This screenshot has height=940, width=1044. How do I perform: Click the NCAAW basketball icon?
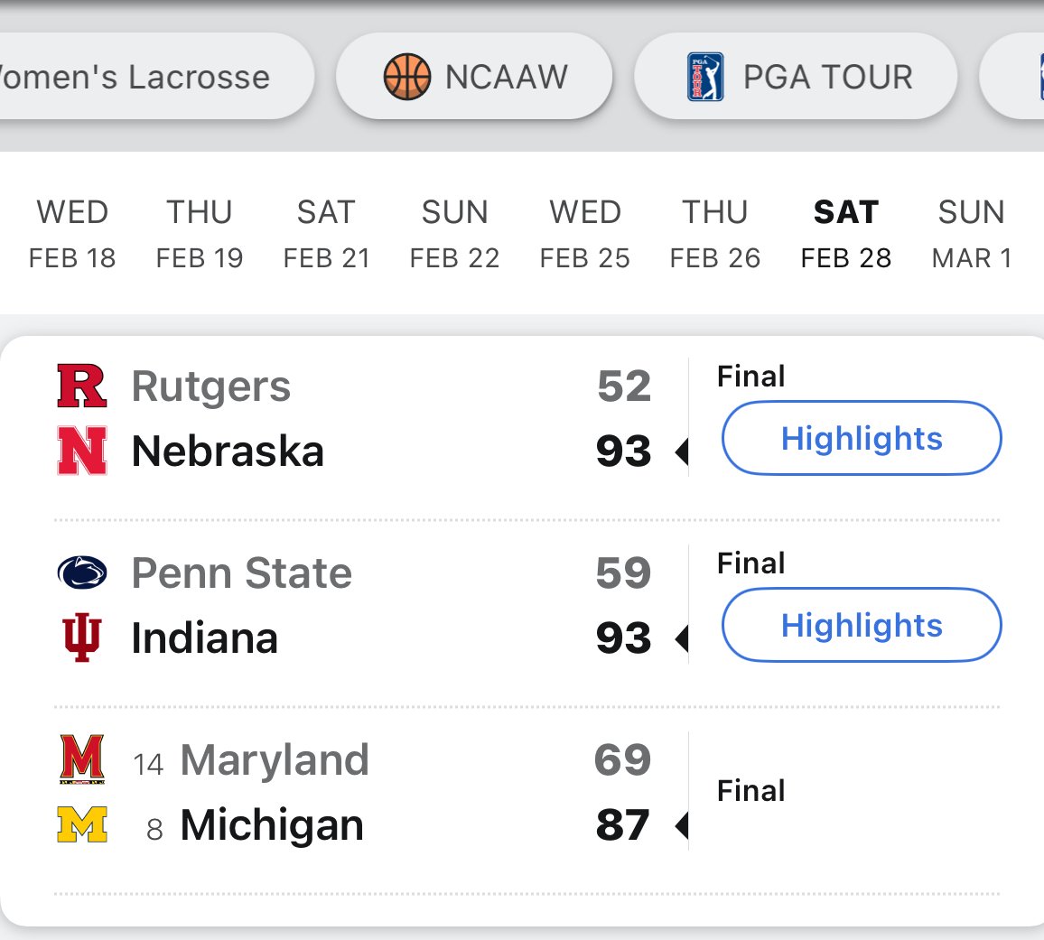pyautogui.click(x=407, y=77)
